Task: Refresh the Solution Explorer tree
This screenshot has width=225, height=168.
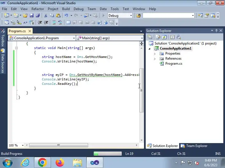Action: tap(164, 37)
